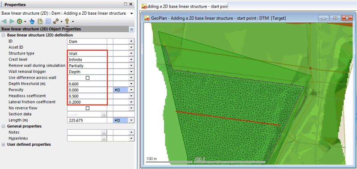Enable the Use difference across wall checkbox
Viewport: 357px width, 169px height.
88,78
